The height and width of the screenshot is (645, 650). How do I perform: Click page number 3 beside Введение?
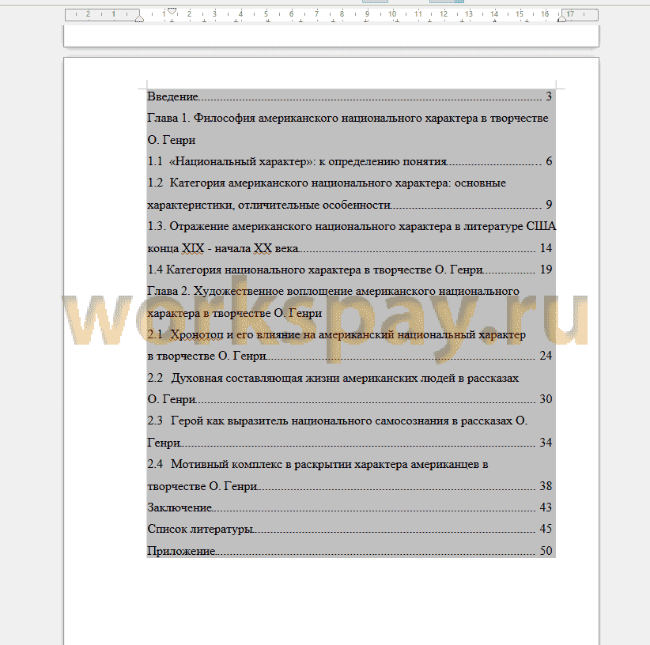(x=549, y=96)
